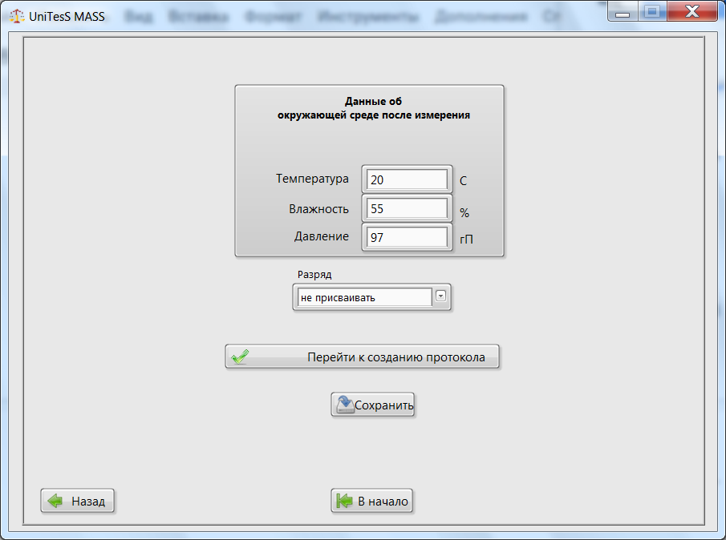Click the disk icon beside Сохранить
This screenshot has height=540, width=726.
[x=345, y=405]
